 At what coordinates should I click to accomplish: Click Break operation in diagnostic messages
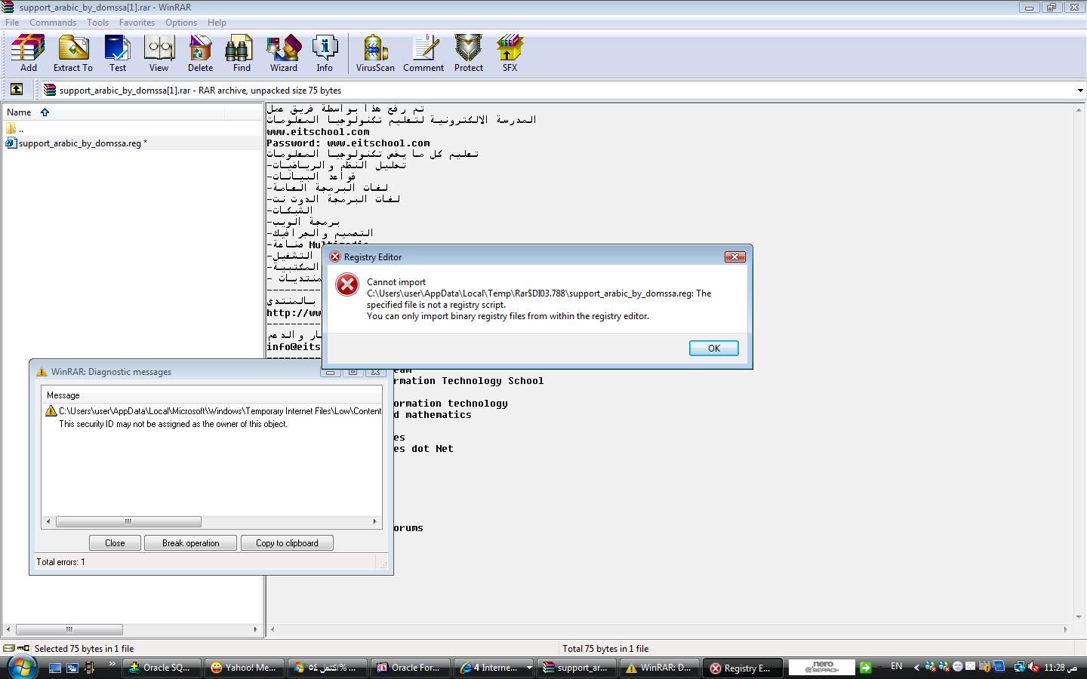pos(190,543)
